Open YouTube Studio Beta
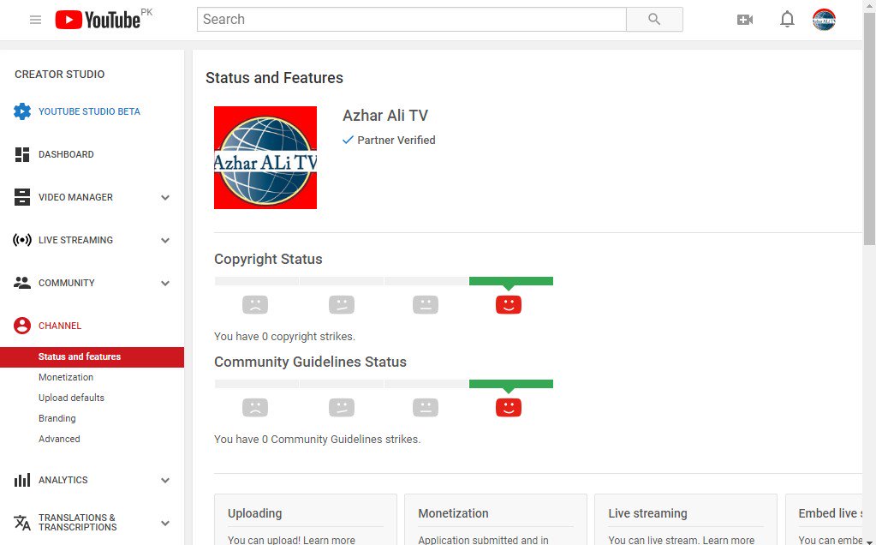The image size is (876, 545). pyautogui.click(x=89, y=111)
